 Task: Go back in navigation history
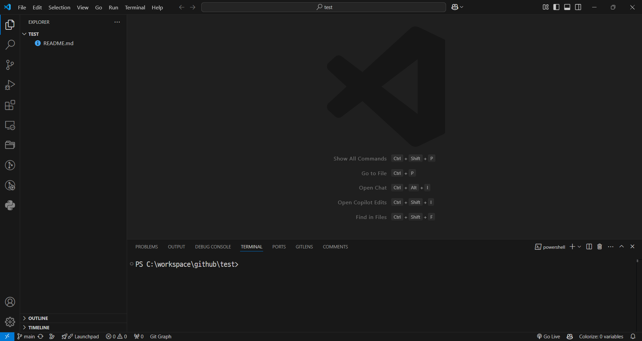tap(182, 7)
